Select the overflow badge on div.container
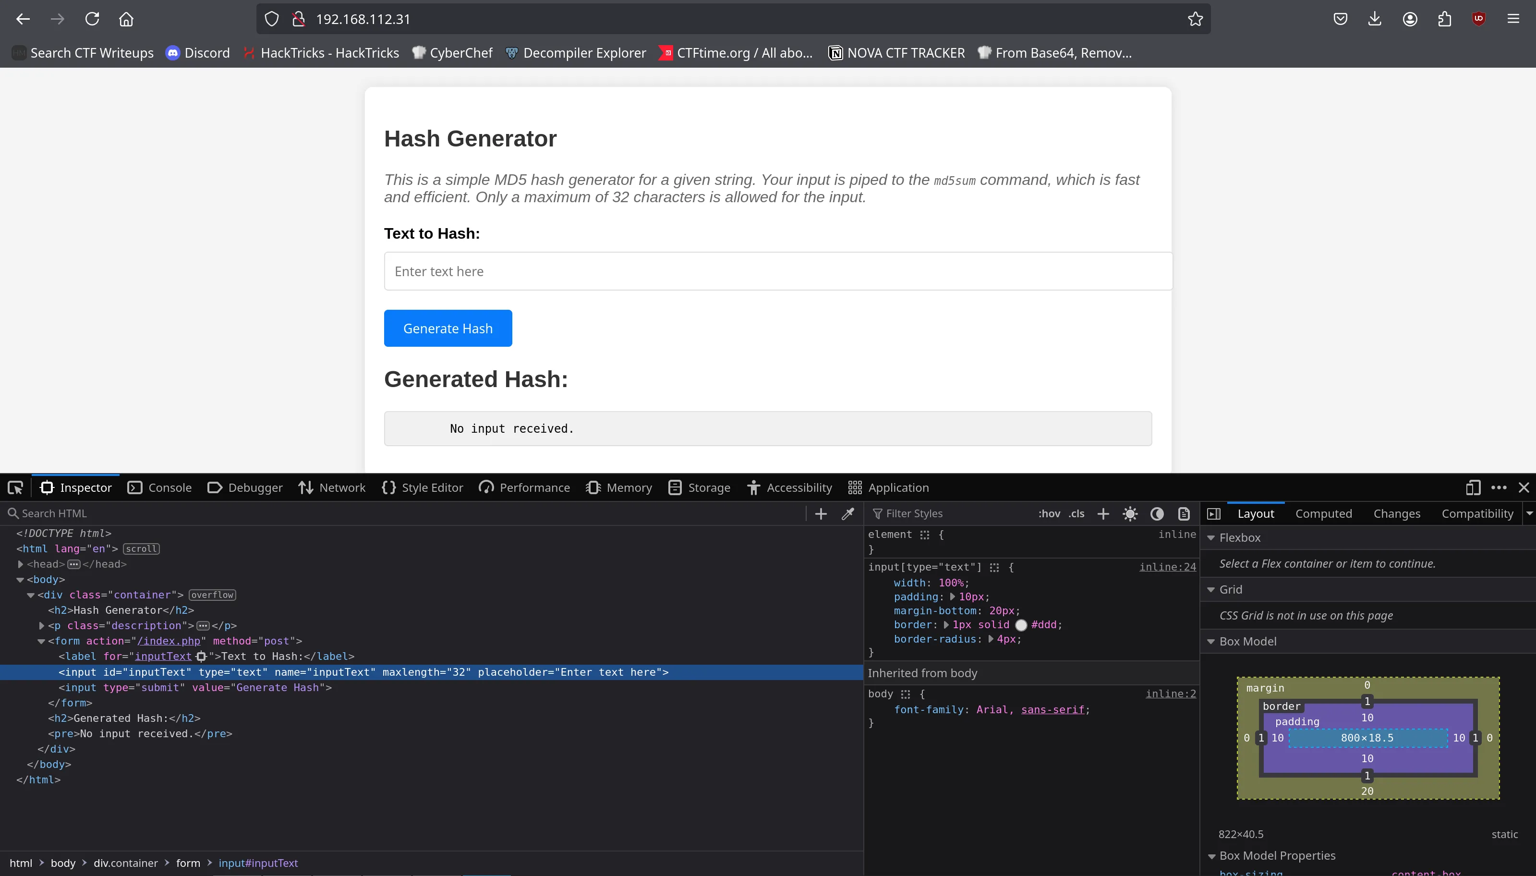 [212, 595]
